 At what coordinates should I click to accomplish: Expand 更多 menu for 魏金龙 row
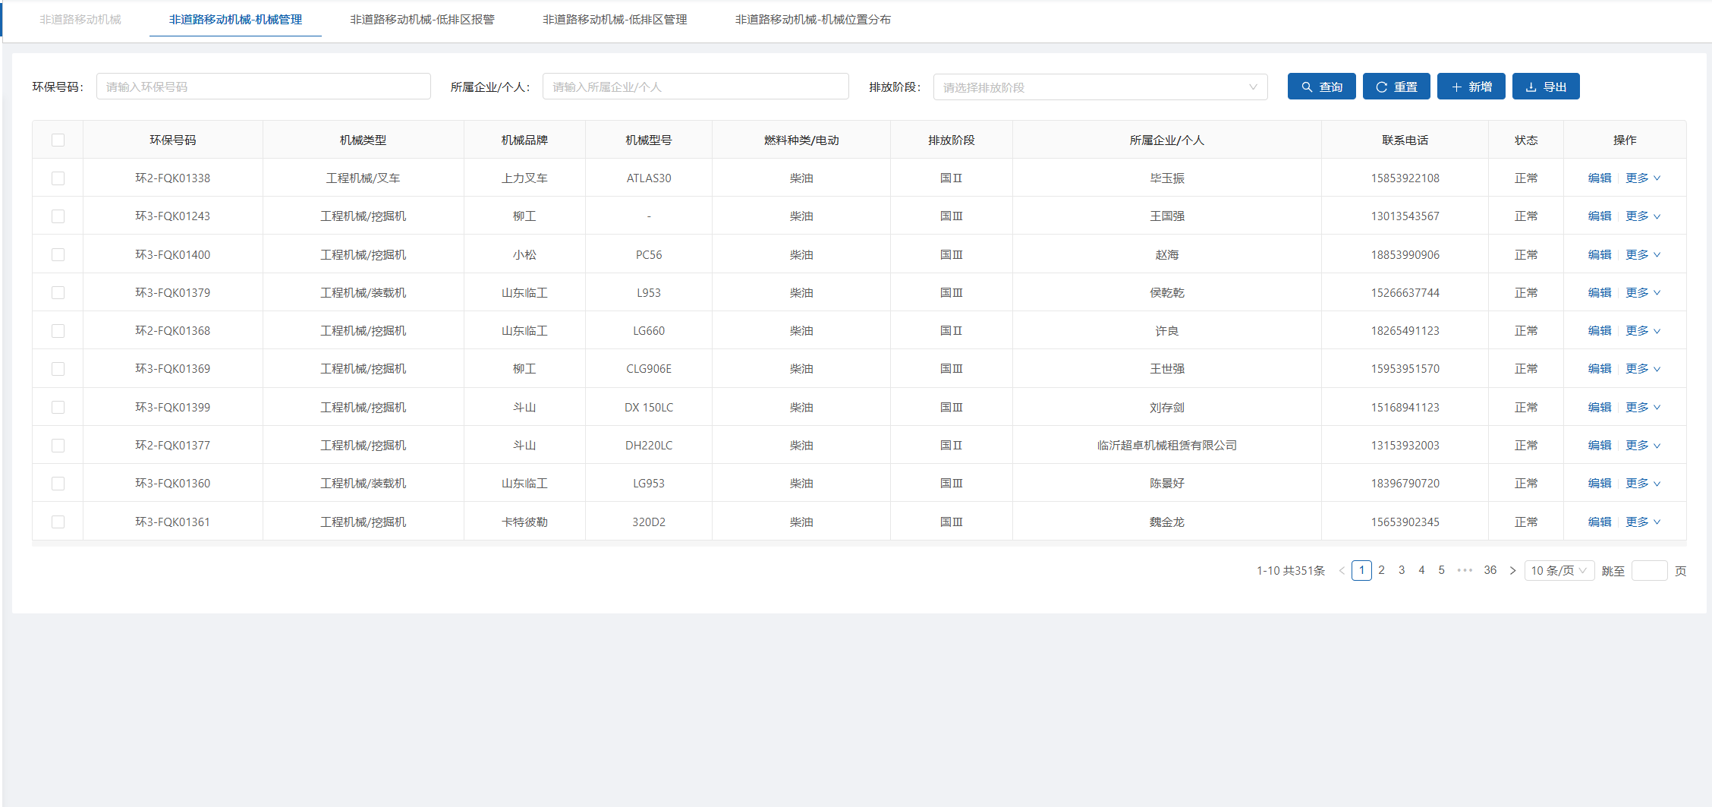pyautogui.click(x=1643, y=522)
